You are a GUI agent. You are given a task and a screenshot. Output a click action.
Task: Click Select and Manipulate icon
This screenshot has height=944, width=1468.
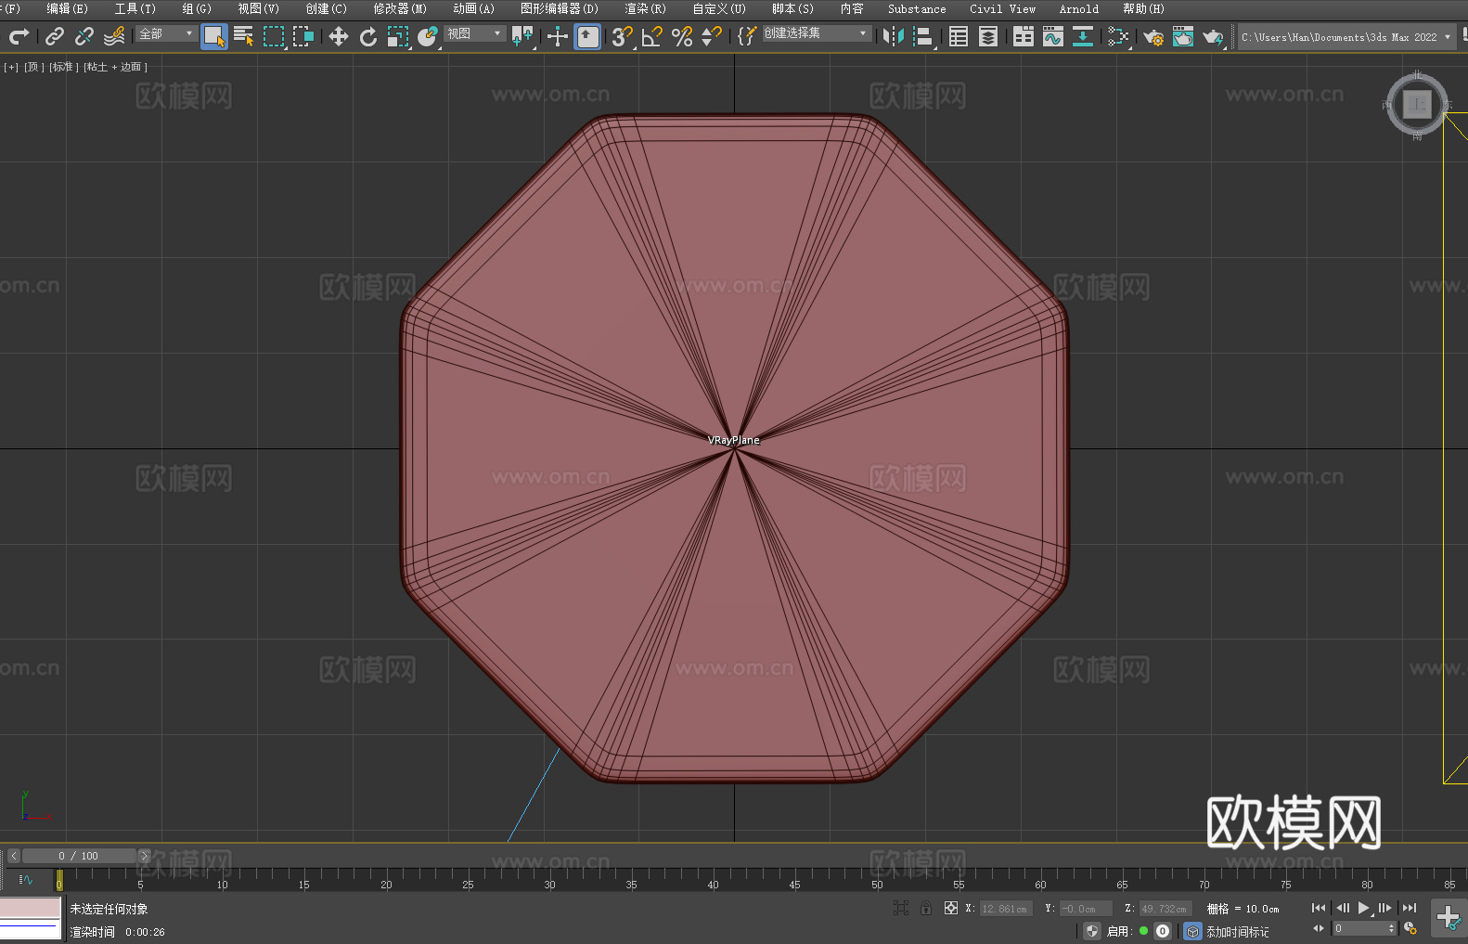(557, 36)
